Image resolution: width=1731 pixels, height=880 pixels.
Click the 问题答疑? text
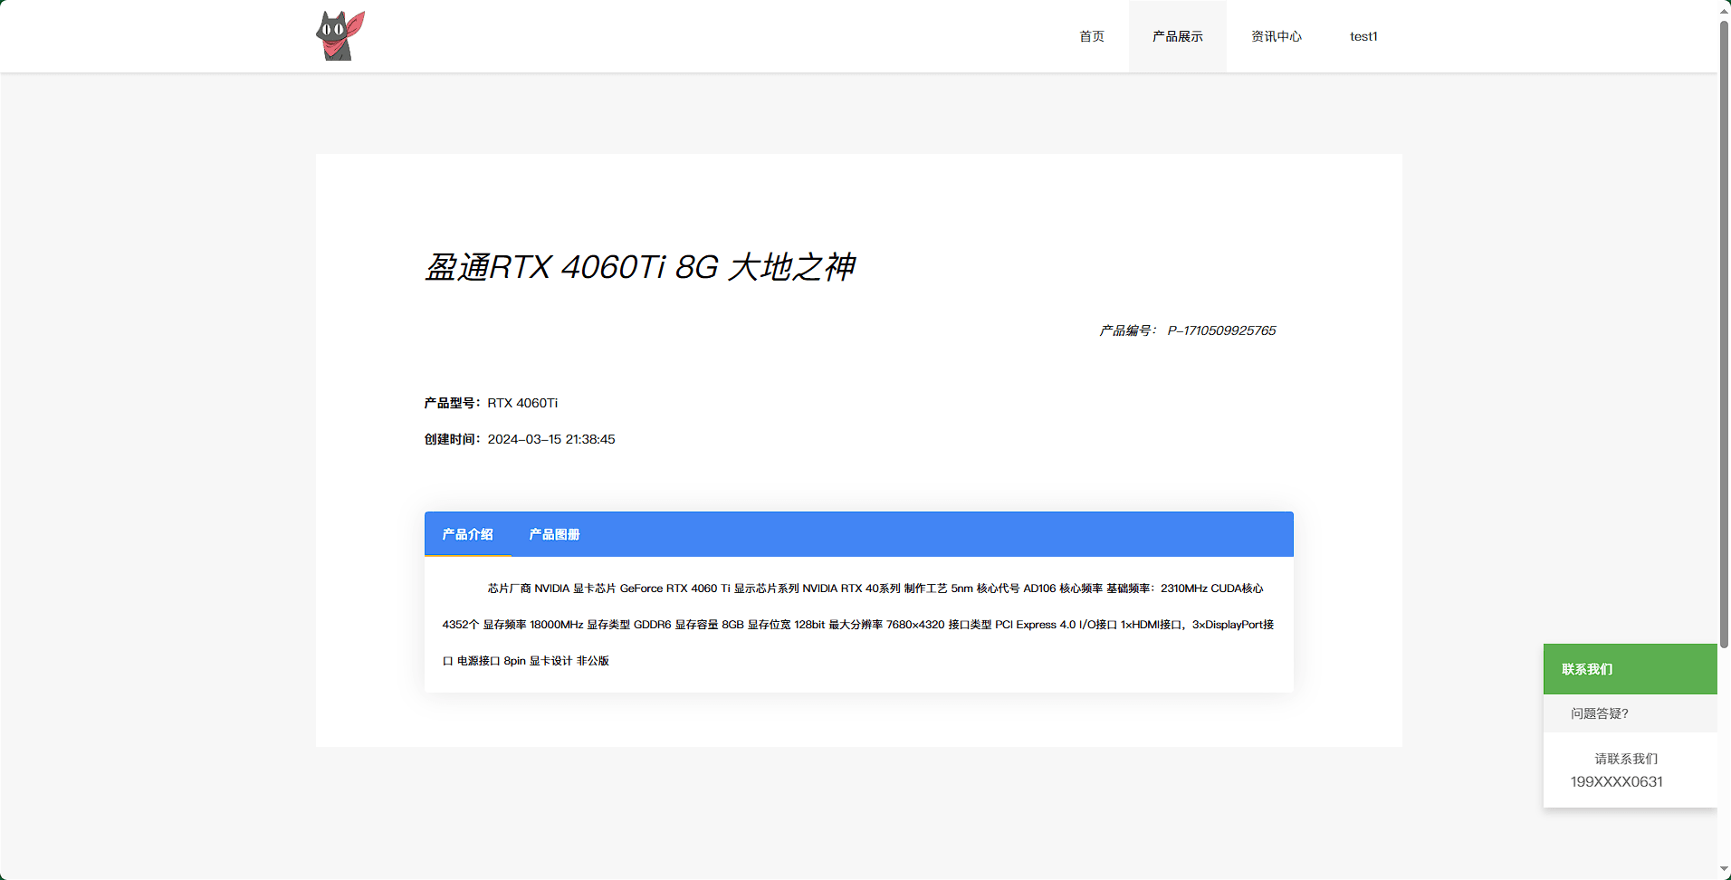pyautogui.click(x=1600, y=713)
